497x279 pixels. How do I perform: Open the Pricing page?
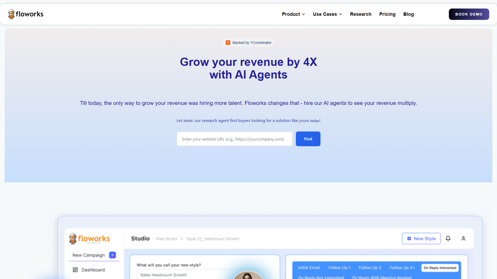click(387, 14)
